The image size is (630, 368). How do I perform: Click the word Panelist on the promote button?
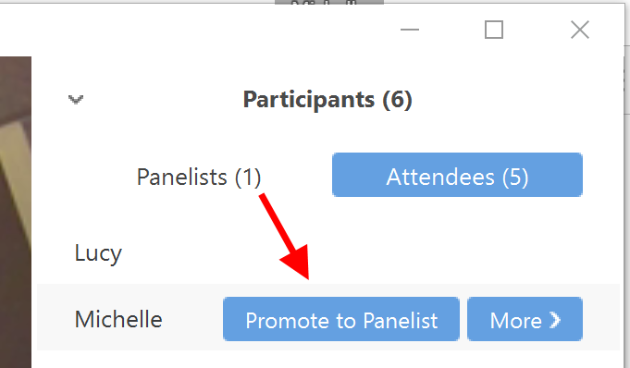[x=401, y=321]
